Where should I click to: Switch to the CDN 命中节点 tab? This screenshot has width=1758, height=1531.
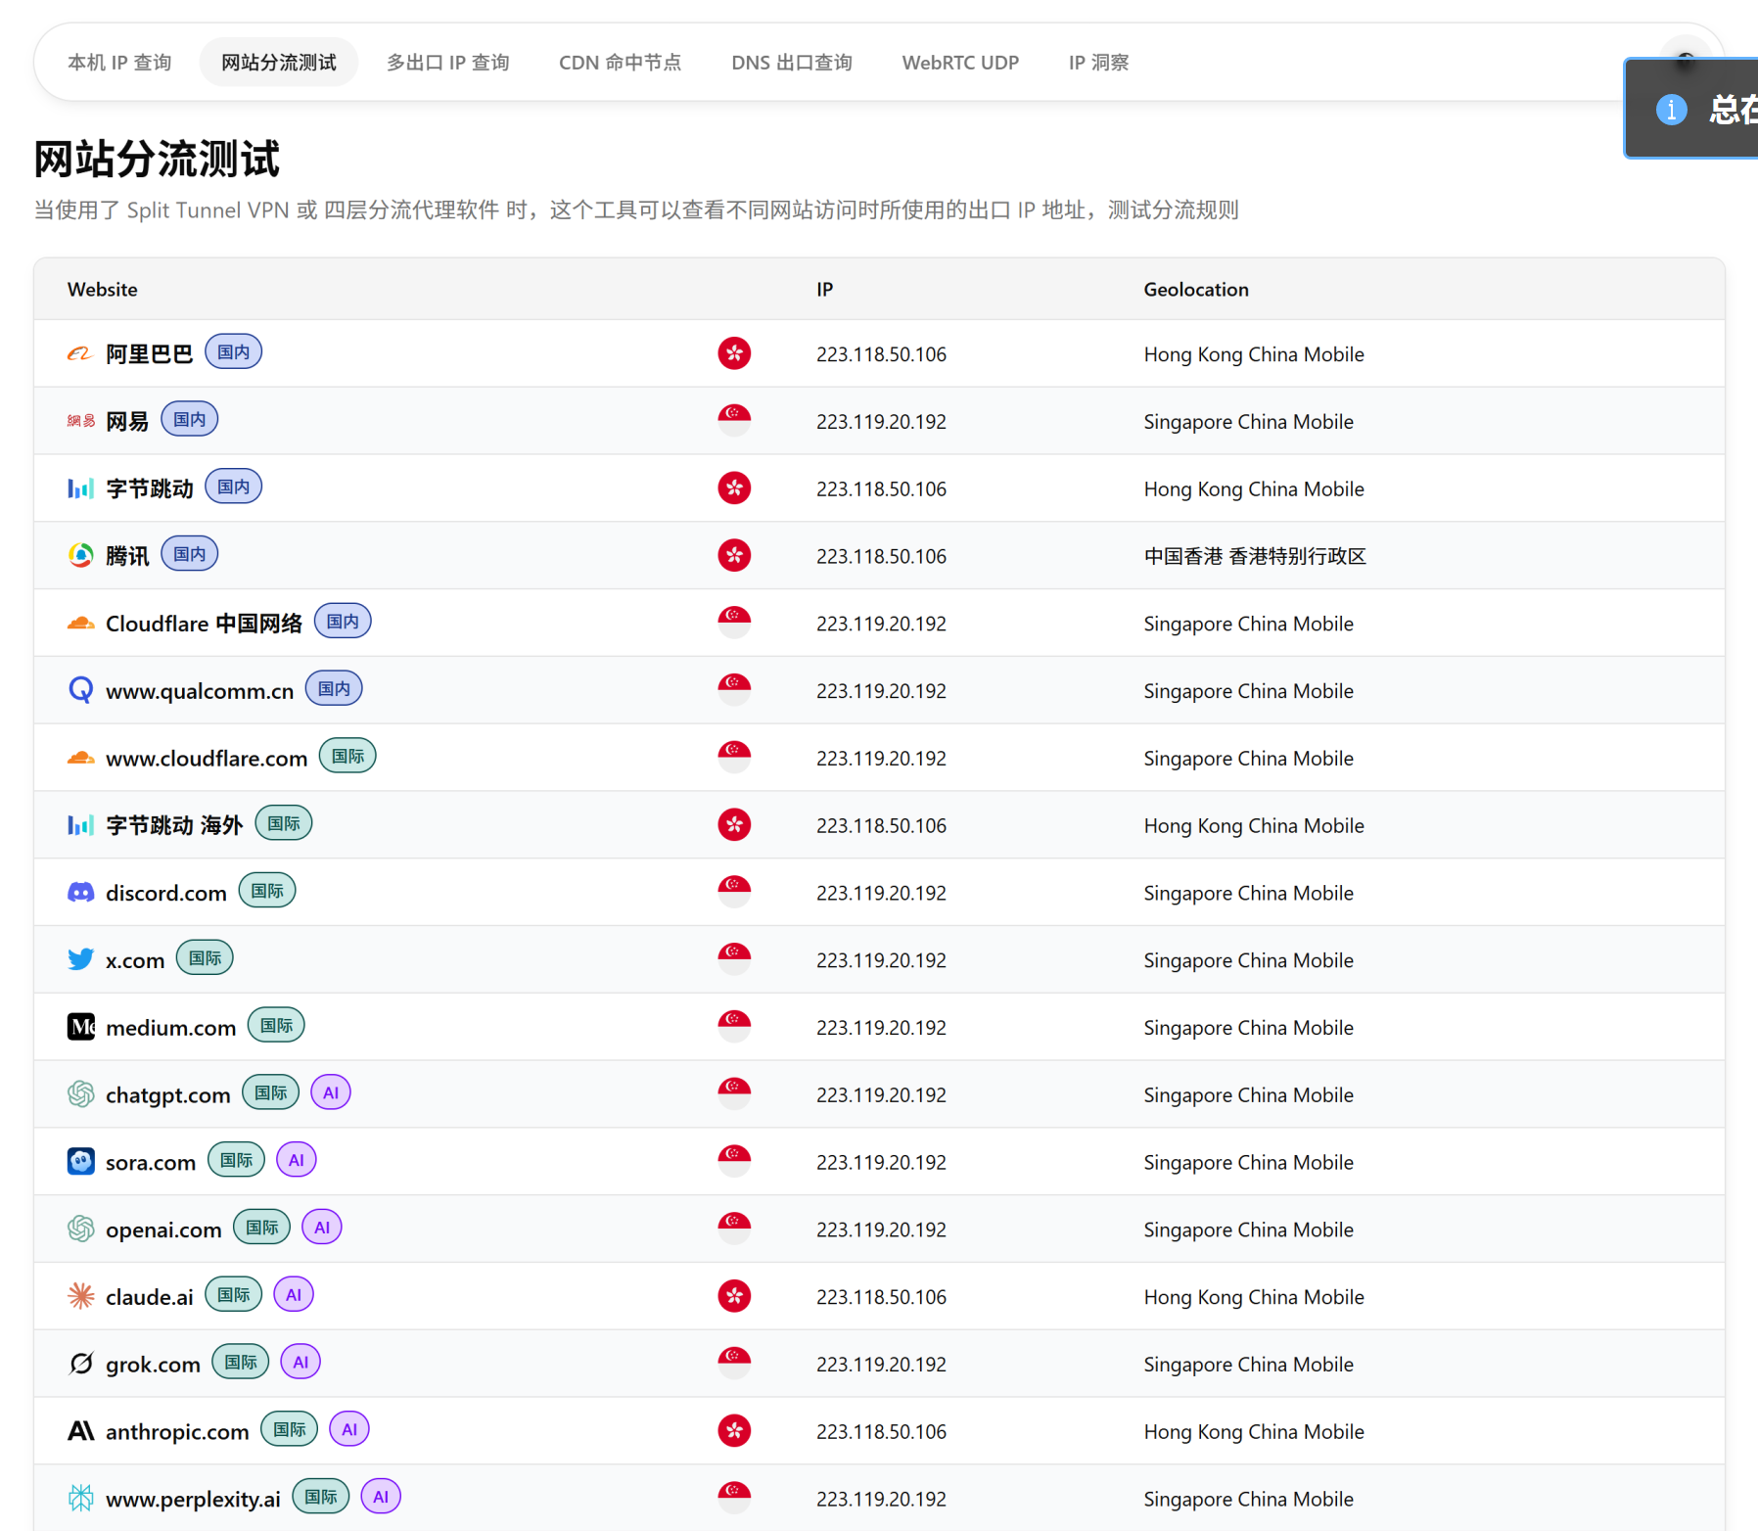(x=621, y=62)
